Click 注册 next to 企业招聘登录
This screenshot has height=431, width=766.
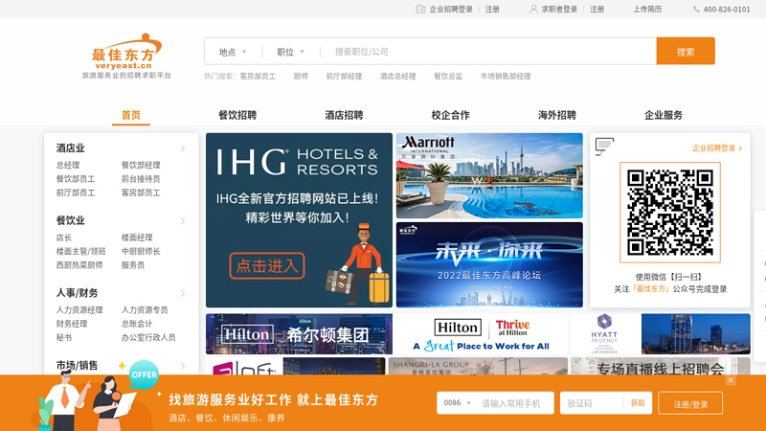tap(492, 9)
